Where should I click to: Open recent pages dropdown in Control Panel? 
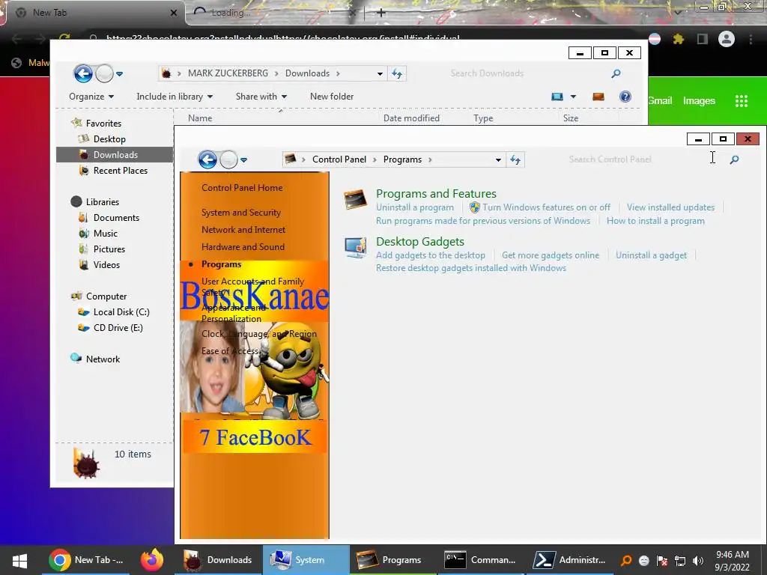click(x=243, y=159)
